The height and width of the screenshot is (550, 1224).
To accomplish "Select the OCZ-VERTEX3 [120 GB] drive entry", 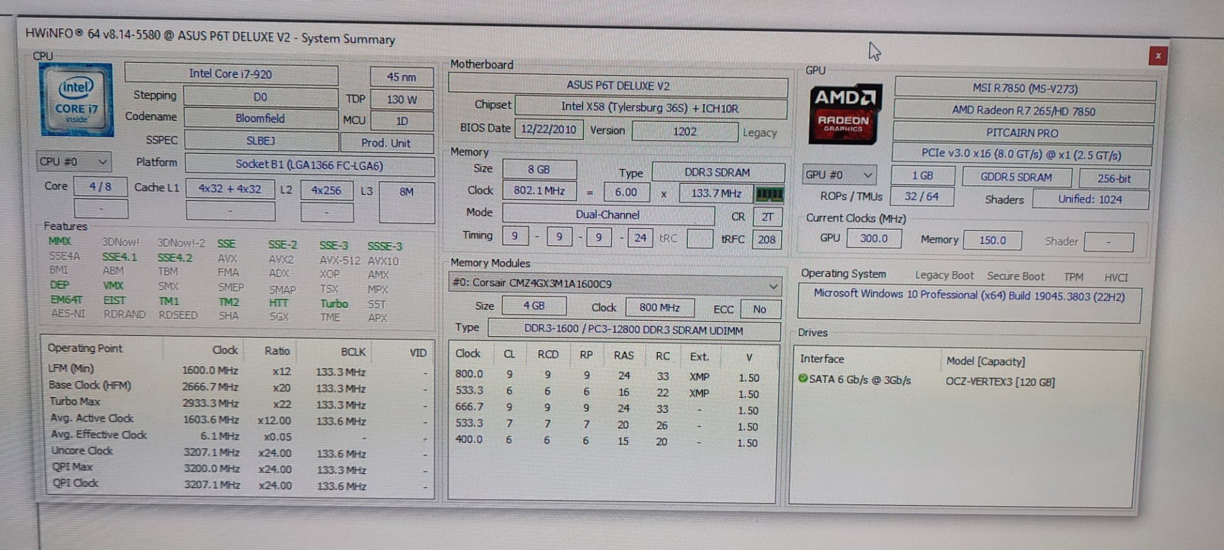I will [1000, 382].
